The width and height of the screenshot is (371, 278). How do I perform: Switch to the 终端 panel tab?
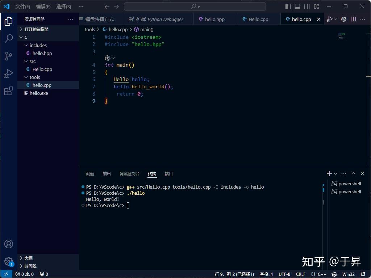(152, 174)
